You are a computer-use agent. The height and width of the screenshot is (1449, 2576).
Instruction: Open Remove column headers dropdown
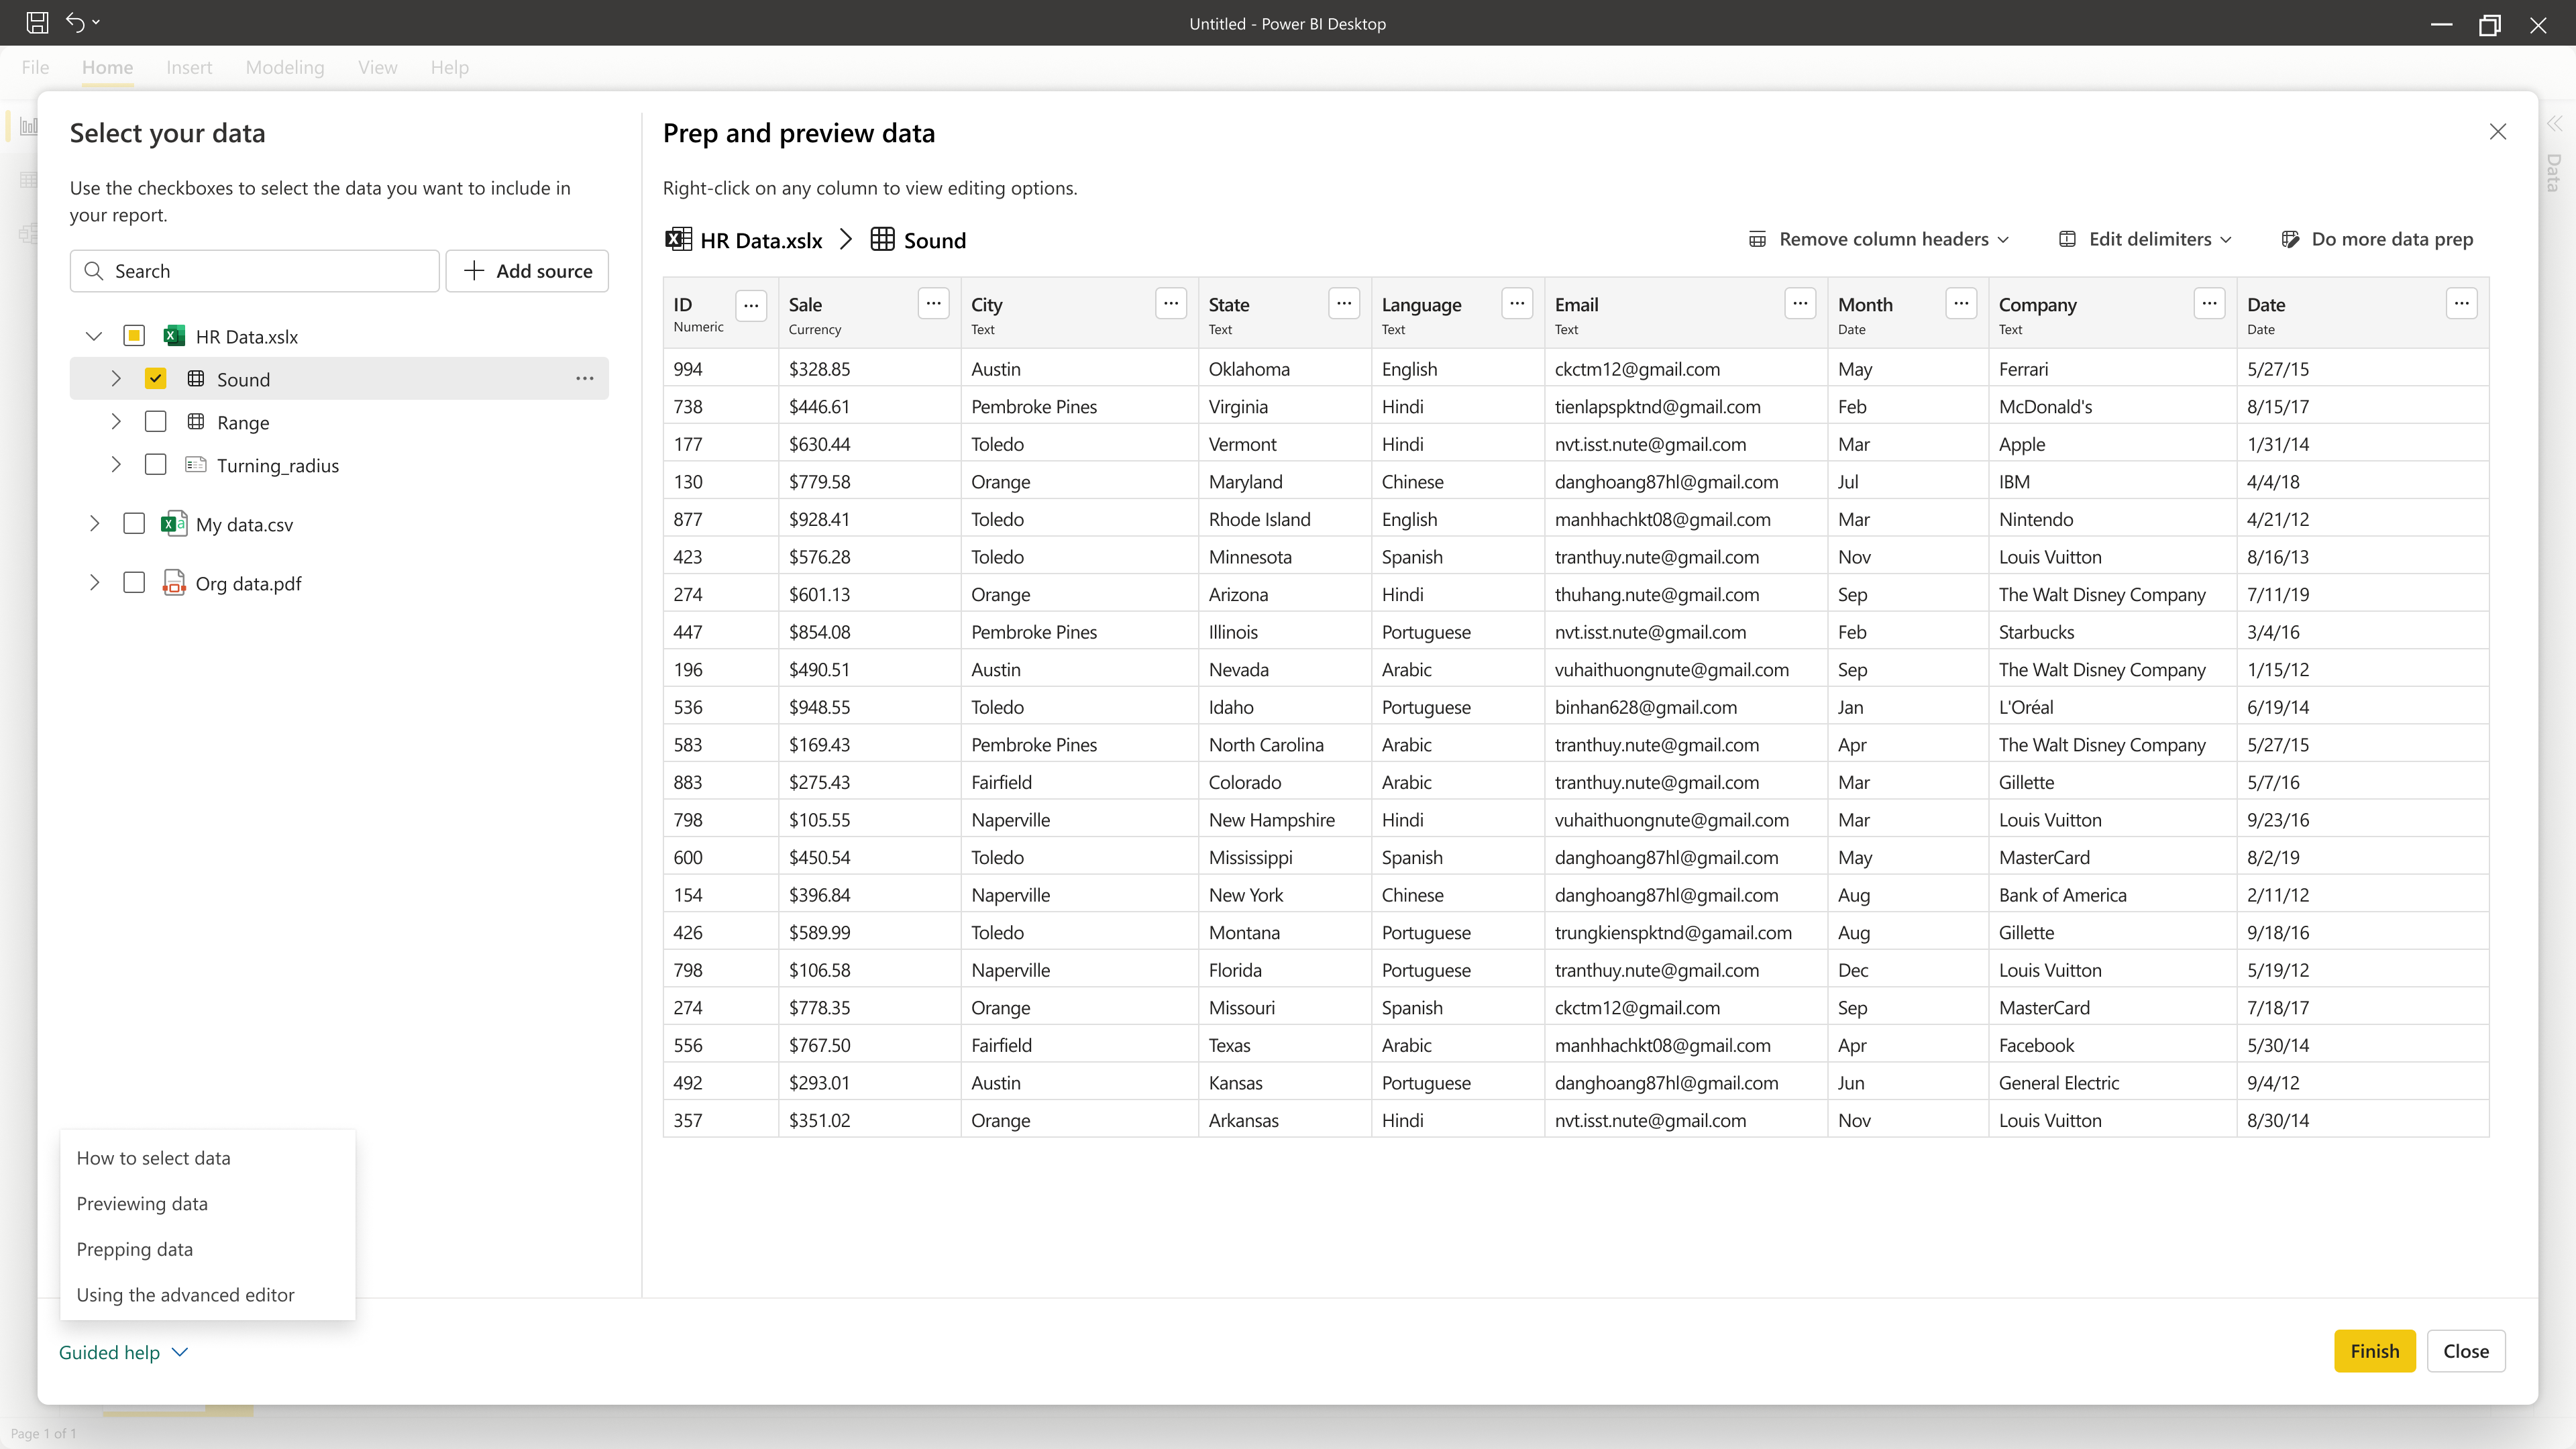click(x=1878, y=239)
